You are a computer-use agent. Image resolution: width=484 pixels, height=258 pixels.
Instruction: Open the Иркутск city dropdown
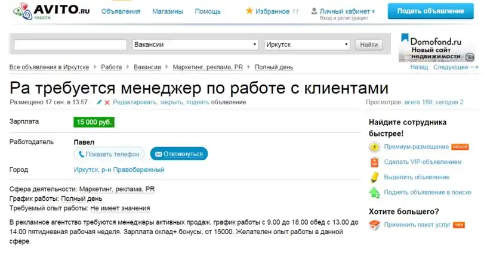306,45
